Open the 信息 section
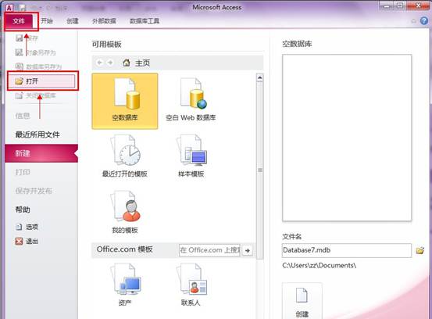The image size is (432, 319). point(23,116)
